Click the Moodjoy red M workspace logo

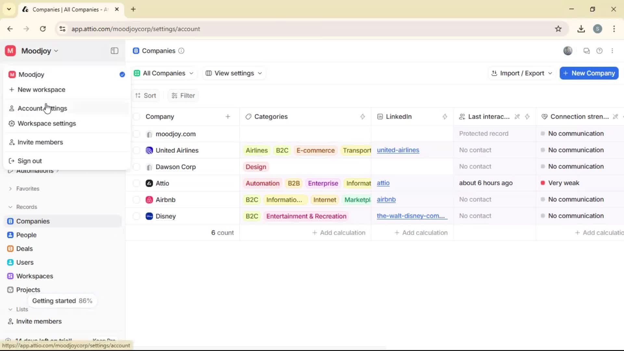pos(10,51)
